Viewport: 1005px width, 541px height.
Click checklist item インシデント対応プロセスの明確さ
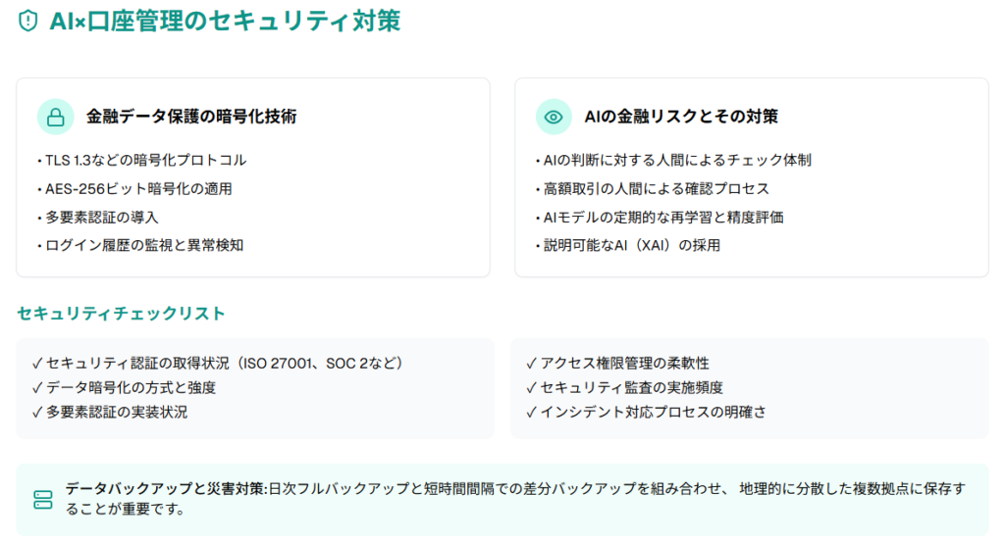point(647,412)
